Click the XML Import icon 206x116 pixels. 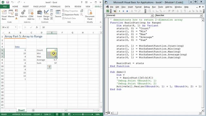click(82, 11)
